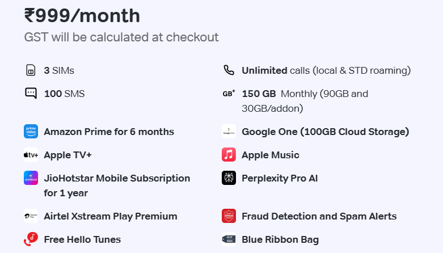The width and height of the screenshot is (443, 253).
Task: Click the Apple Music icon
Action: coord(229,155)
